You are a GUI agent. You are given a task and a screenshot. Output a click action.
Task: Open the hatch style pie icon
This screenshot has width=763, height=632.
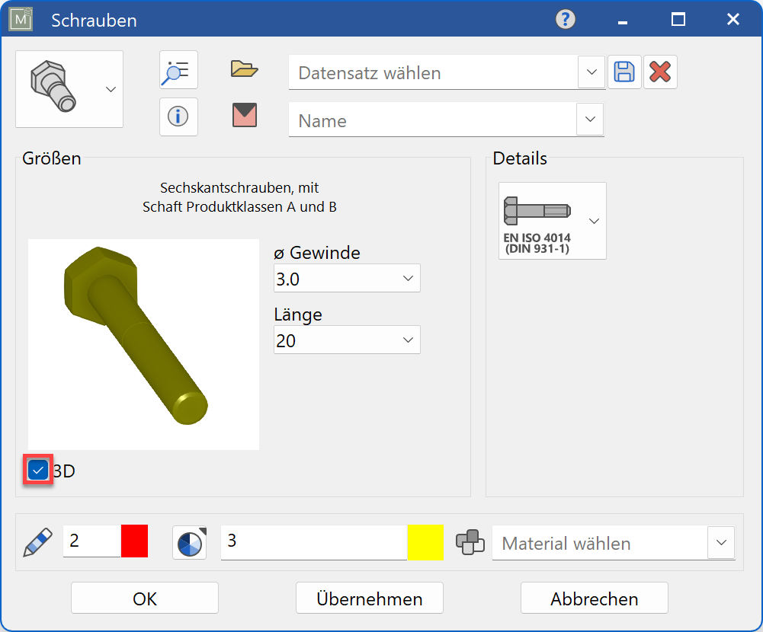pyautogui.click(x=189, y=542)
